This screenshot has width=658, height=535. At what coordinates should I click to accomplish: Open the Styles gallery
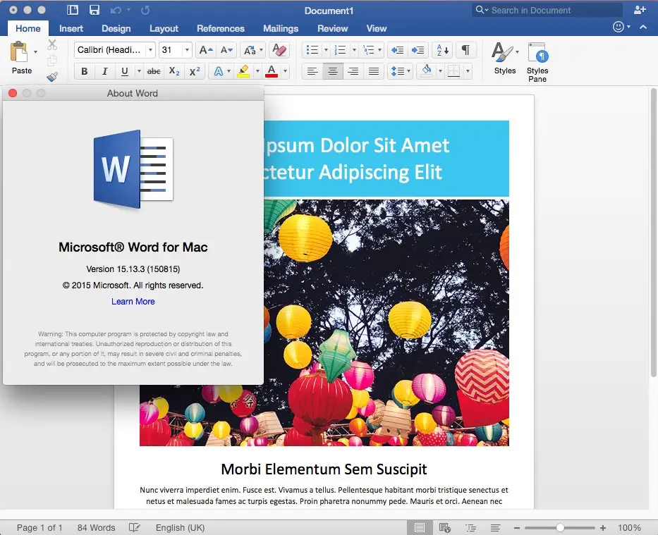(x=505, y=59)
